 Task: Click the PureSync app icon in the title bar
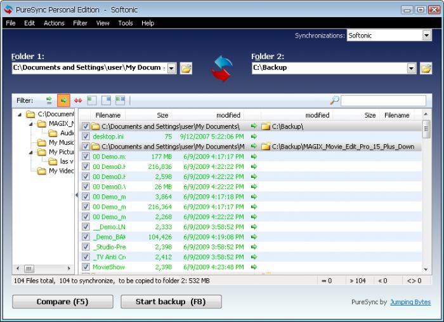(x=8, y=10)
